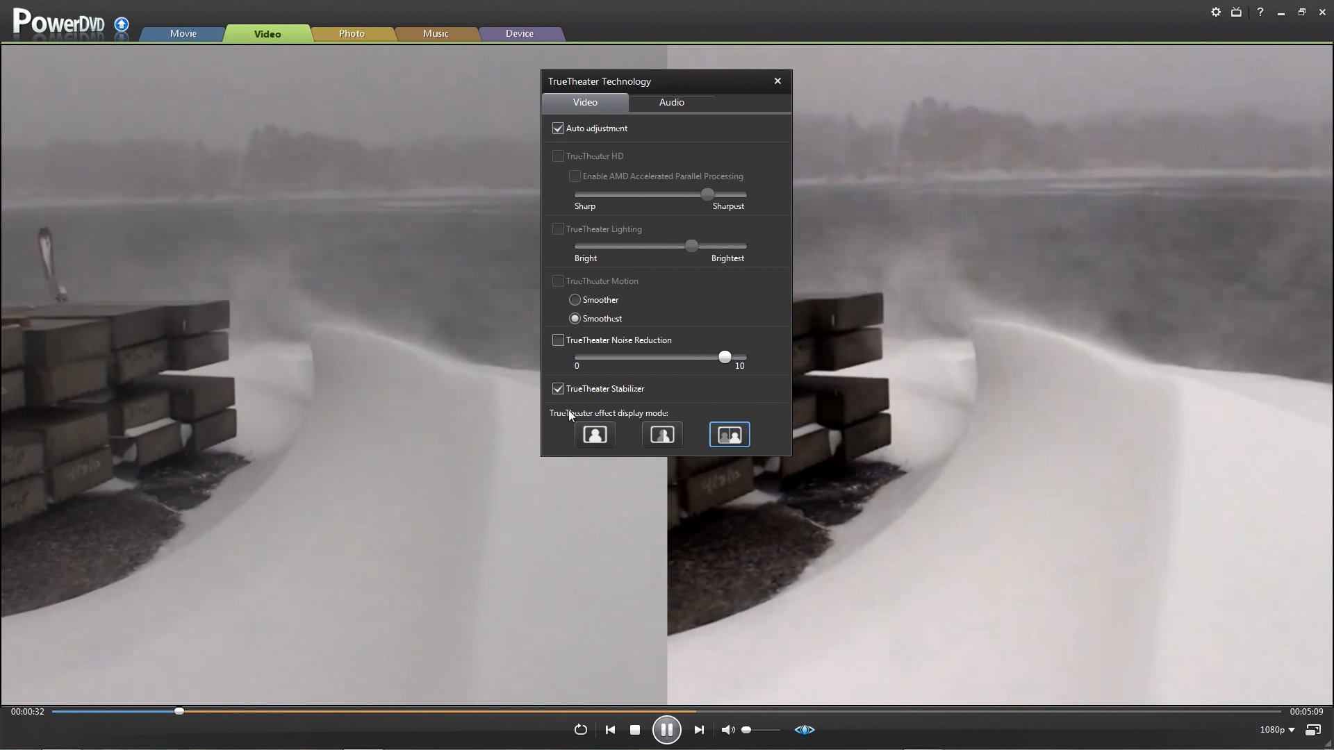Enable TrueTheater Noise Reduction checkbox

click(x=558, y=340)
